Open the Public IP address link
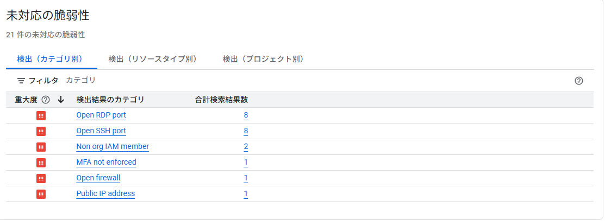Screen dimensions: 605x221 click(105, 193)
